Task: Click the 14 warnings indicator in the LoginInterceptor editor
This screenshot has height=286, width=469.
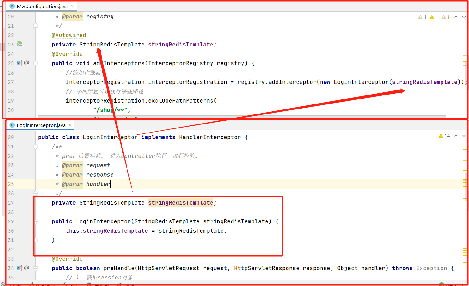Action: [444, 136]
